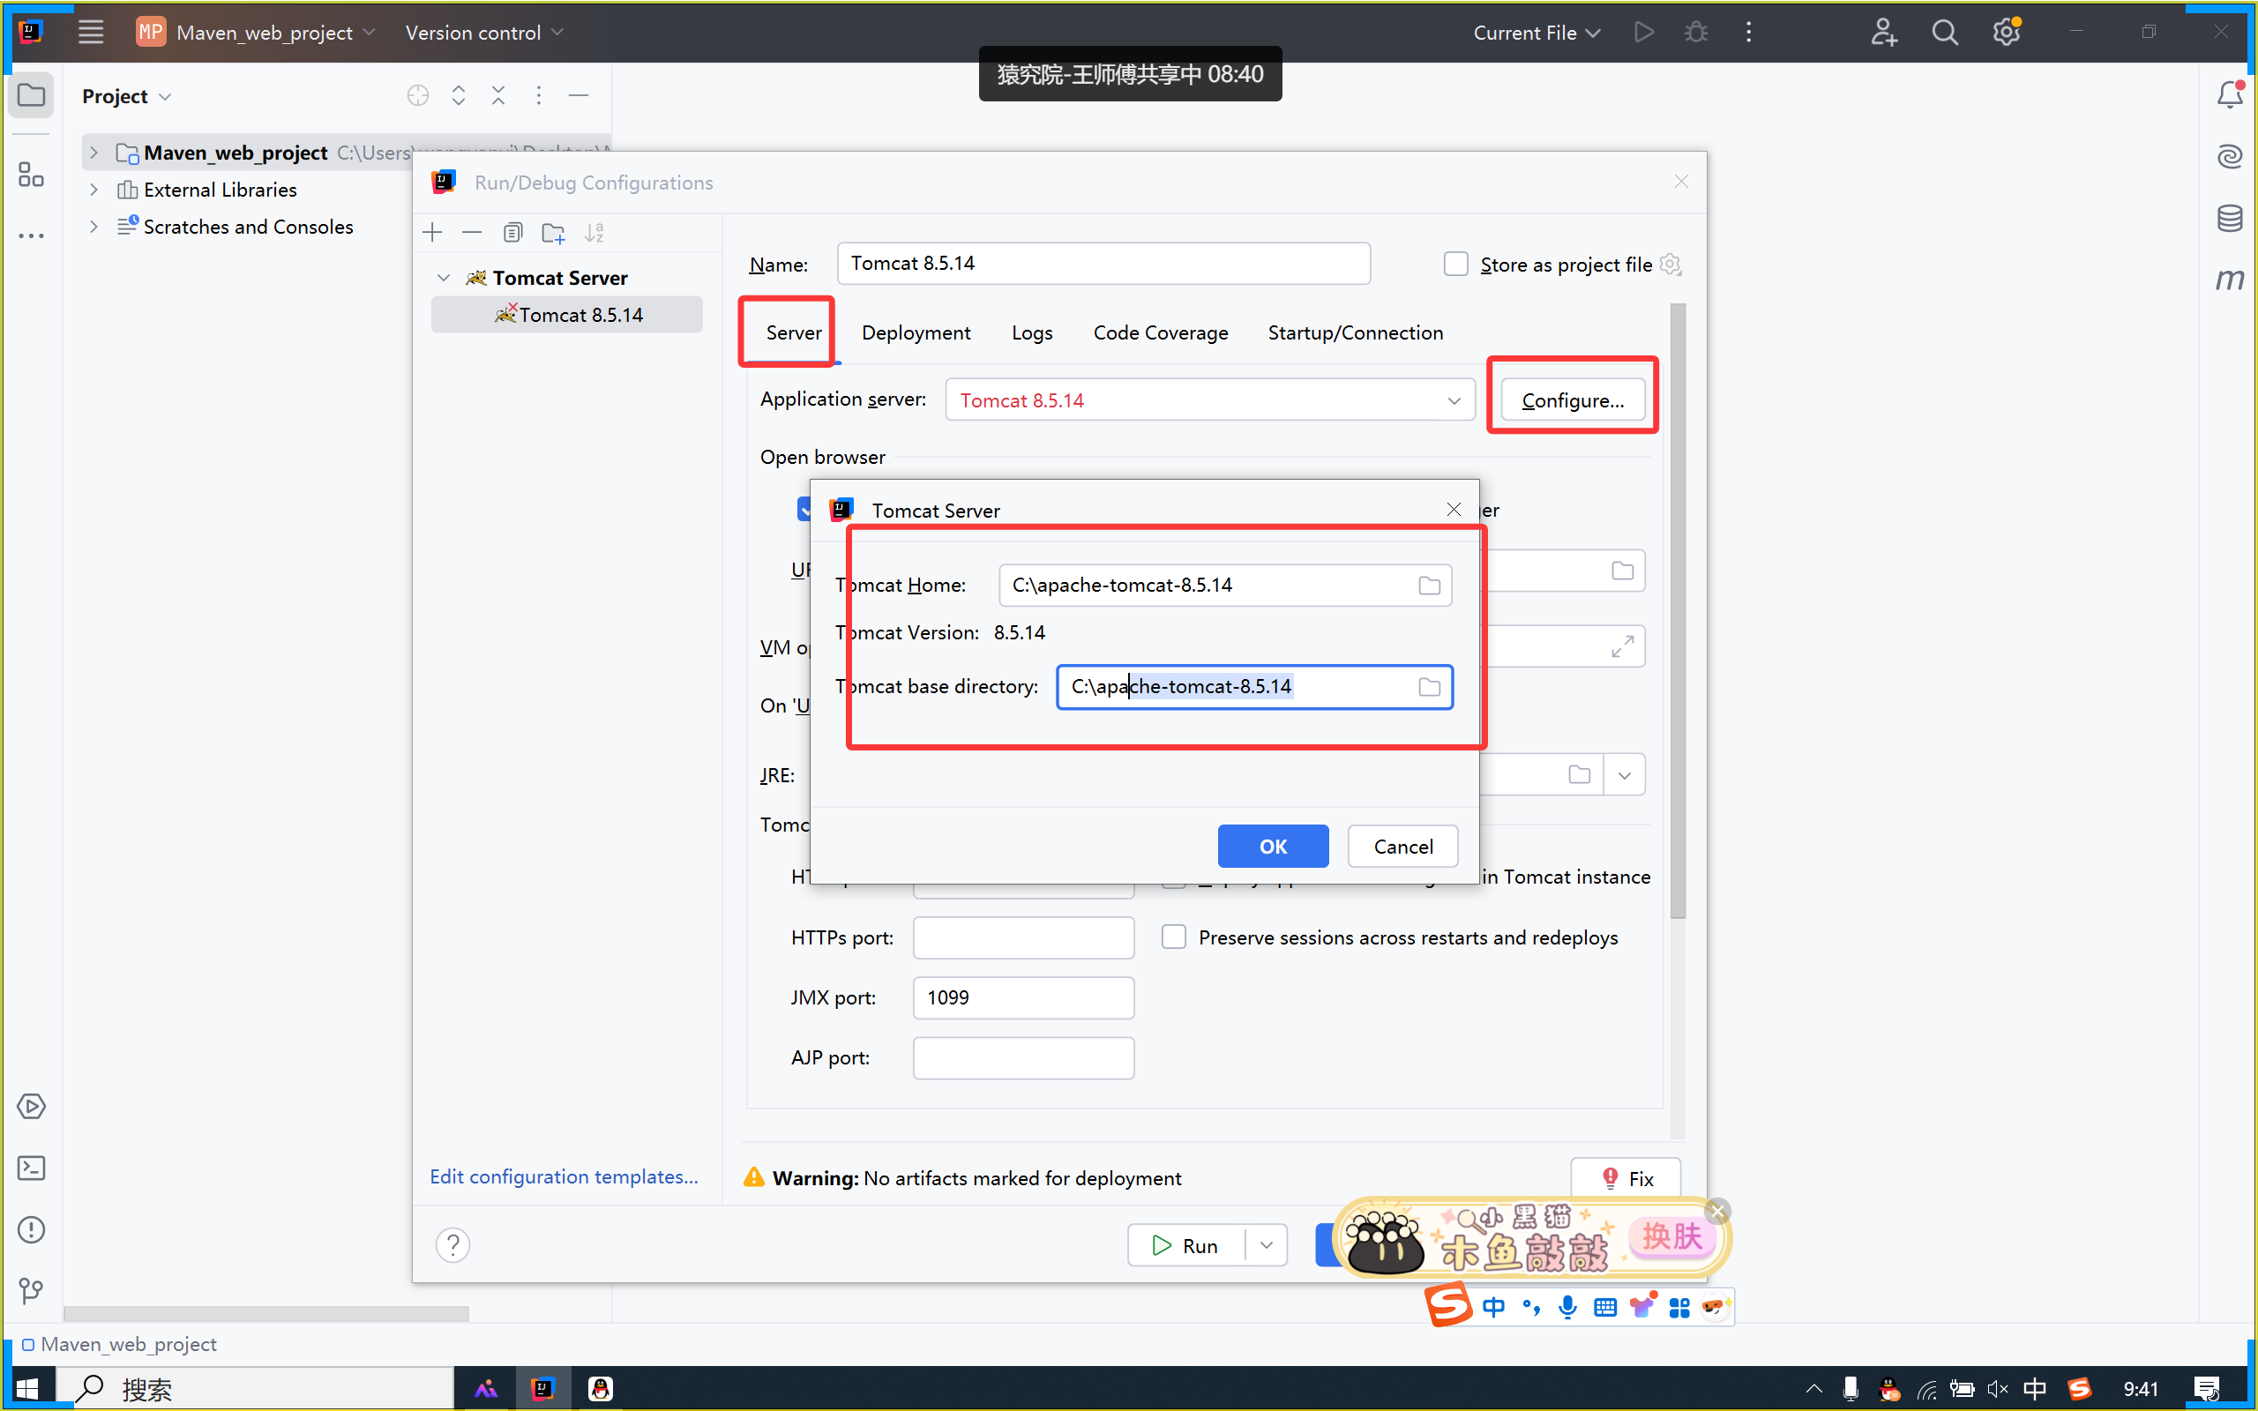Screen dimensions: 2258x1411
Task: Click the More tool windows ellipsis
Action: coord(32,236)
